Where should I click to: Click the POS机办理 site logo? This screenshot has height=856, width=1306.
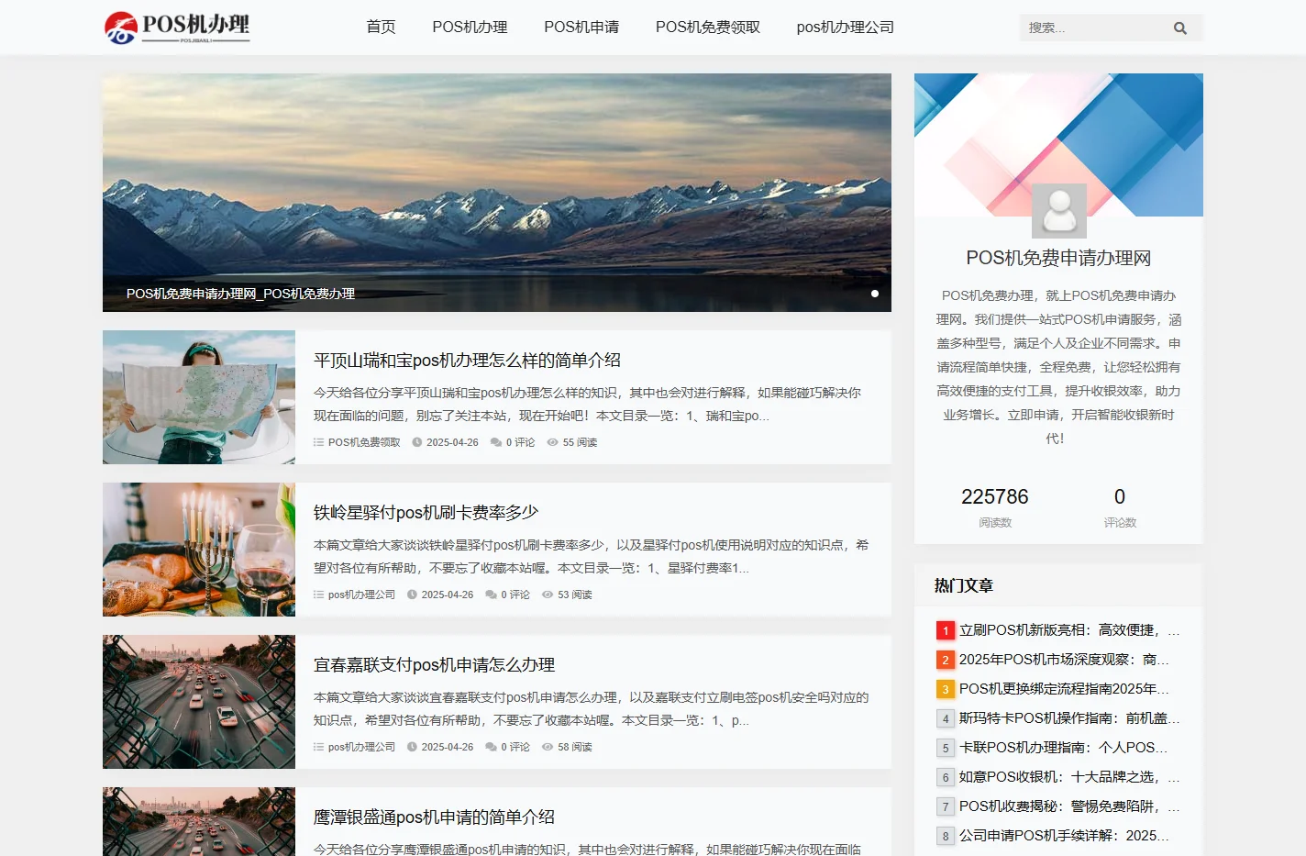tap(177, 28)
